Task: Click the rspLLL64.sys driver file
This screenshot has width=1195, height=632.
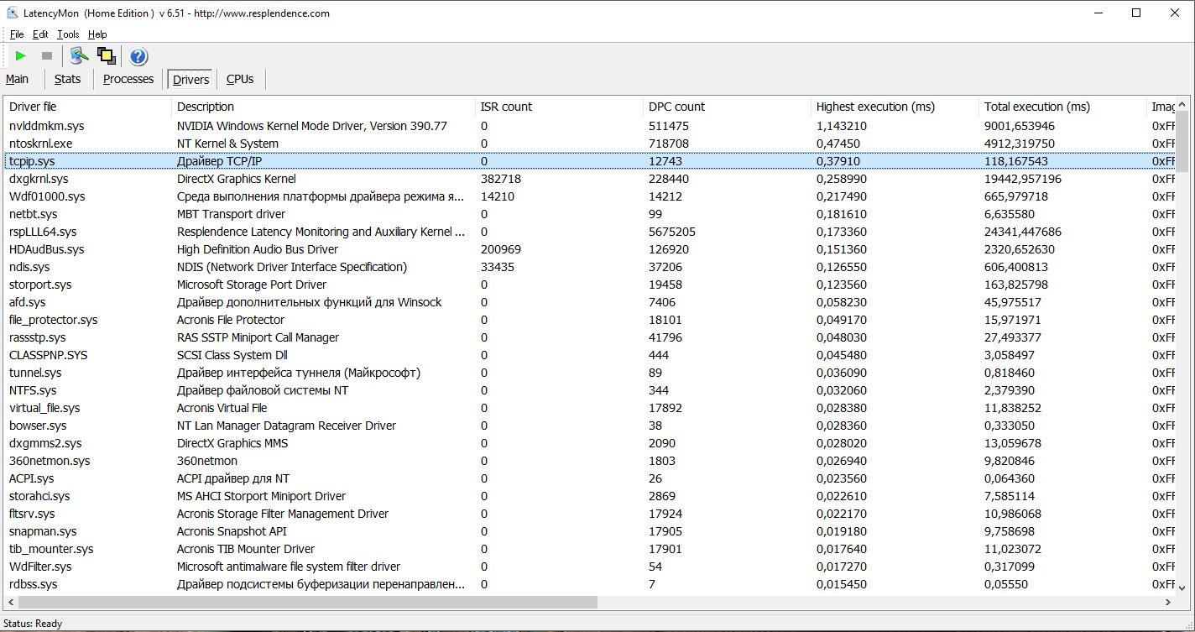Action: (43, 232)
